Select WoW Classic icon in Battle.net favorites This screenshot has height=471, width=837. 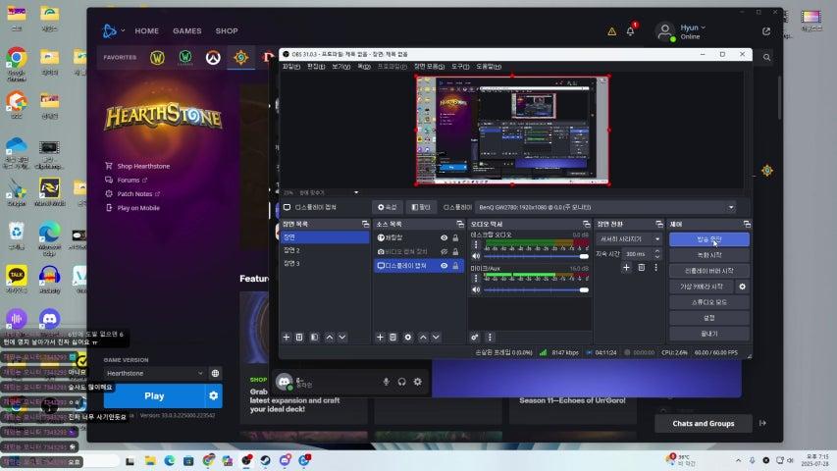pos(185,57)
